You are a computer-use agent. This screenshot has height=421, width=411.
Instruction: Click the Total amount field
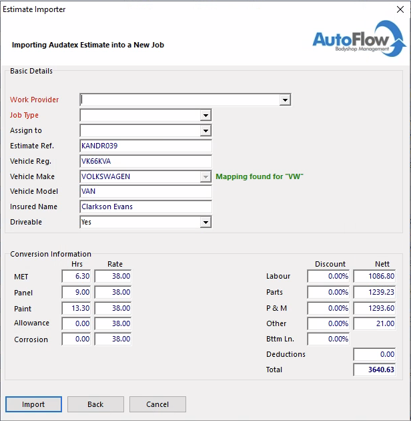pyautogui.click(x=375, y=370)
